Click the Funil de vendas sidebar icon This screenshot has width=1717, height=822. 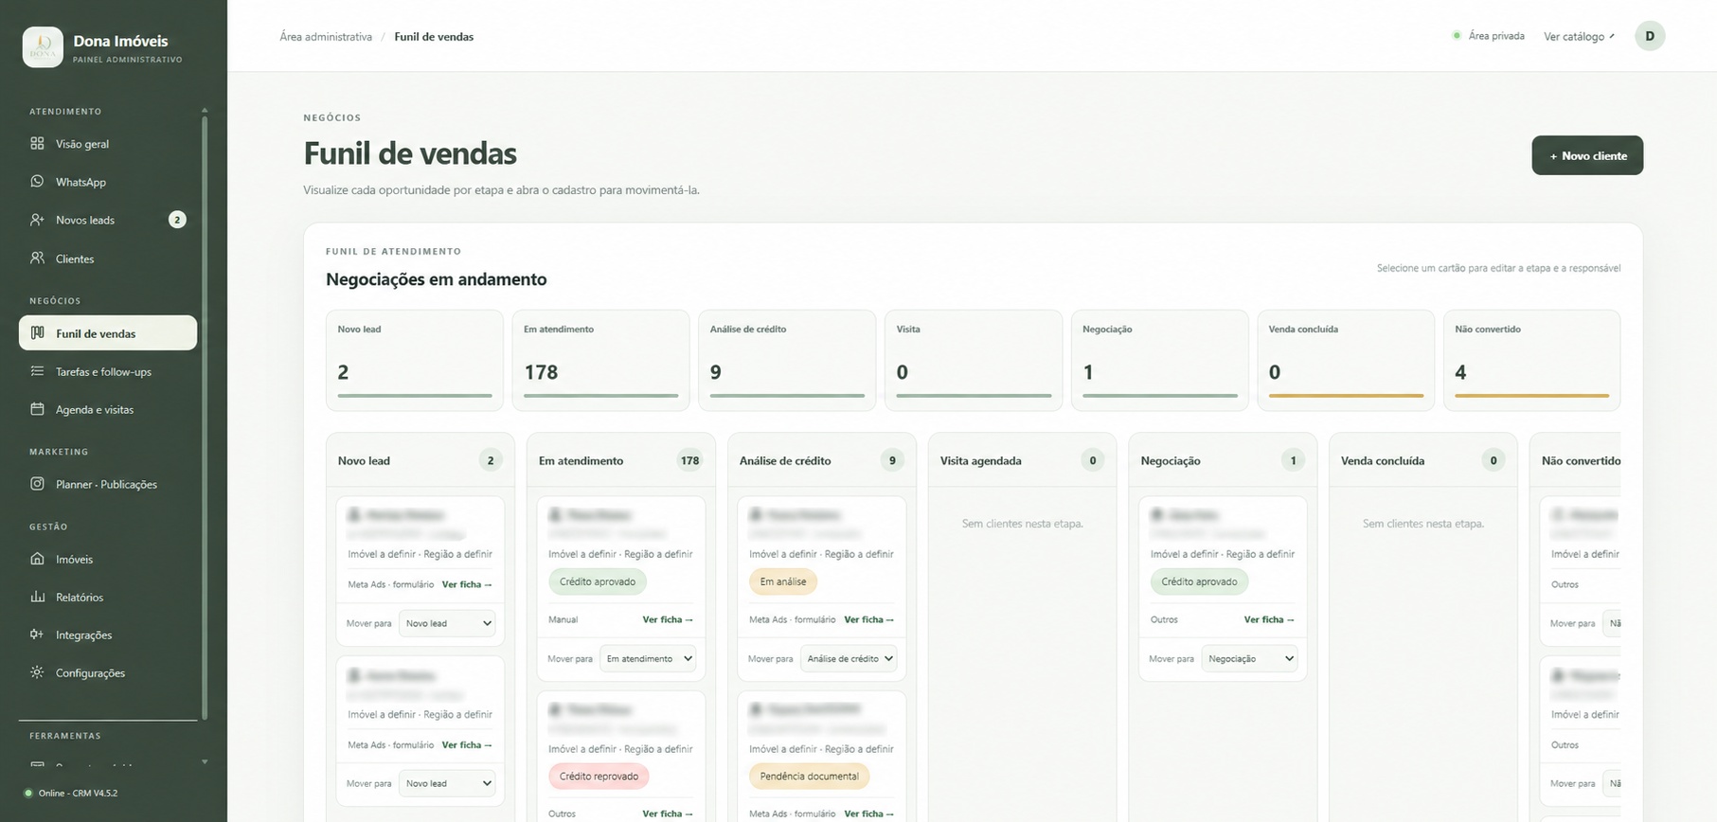coord(37,333)
